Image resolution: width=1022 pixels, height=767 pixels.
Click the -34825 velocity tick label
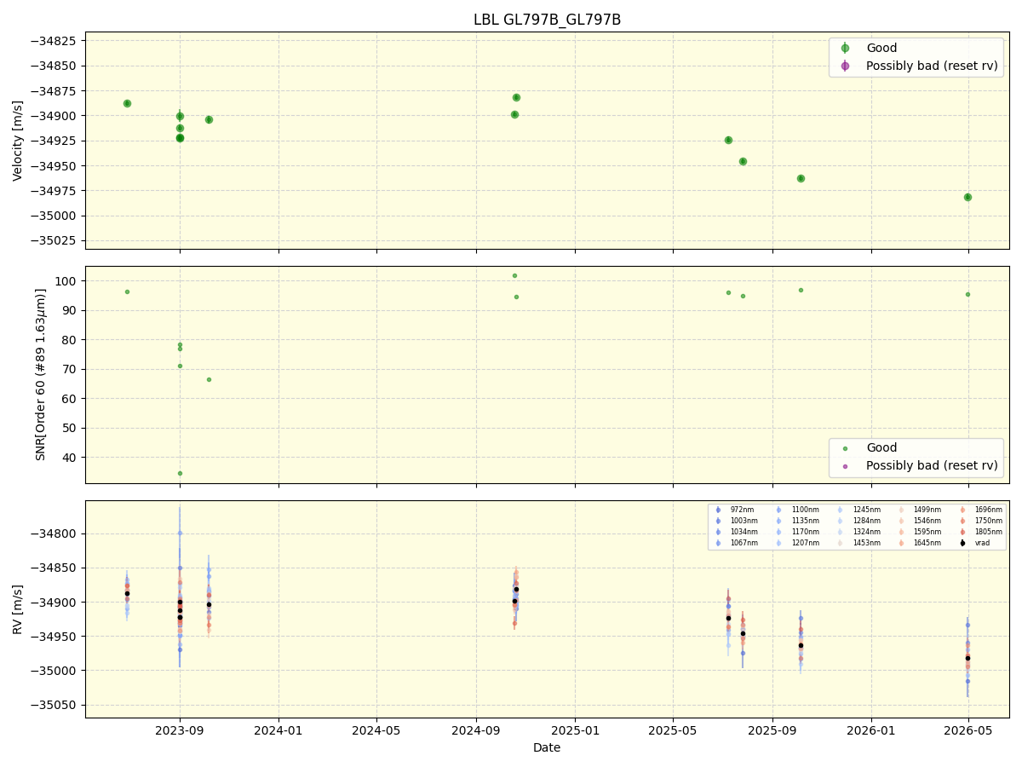pyautogui.click(x=54, y=41)
